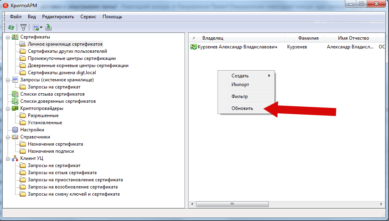The image size is (389, 221).
Task: Click the import toolbar icon
Action: point(48,27)
